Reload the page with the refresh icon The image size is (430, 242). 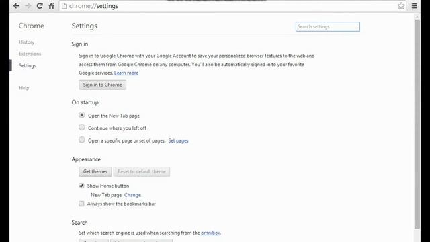coord(40,6)
